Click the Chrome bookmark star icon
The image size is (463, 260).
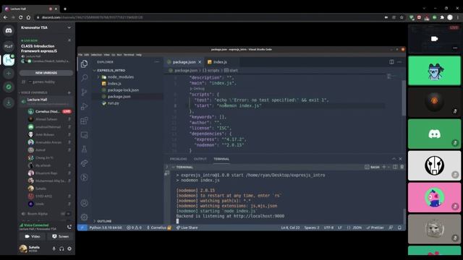402,17
